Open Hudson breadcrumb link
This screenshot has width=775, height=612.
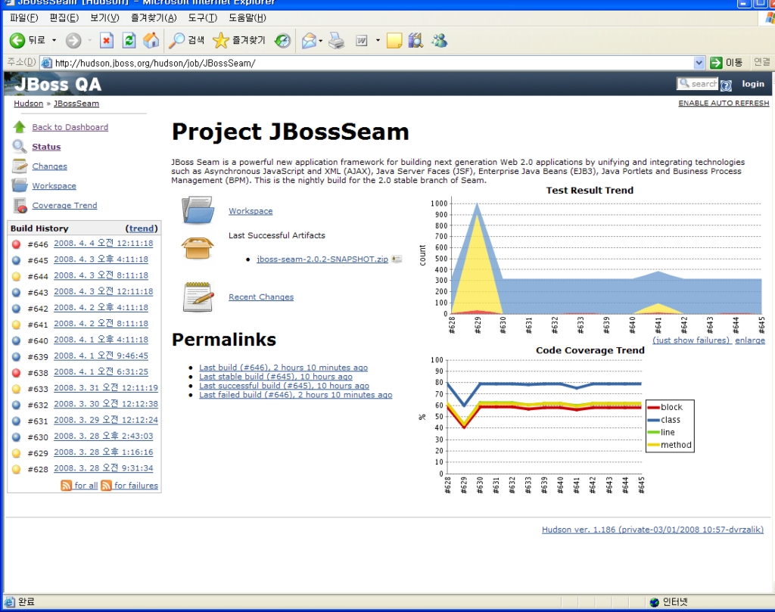(28, 103)
